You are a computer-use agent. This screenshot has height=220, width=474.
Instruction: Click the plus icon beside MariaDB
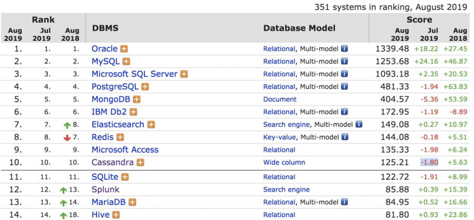(132, 202)
